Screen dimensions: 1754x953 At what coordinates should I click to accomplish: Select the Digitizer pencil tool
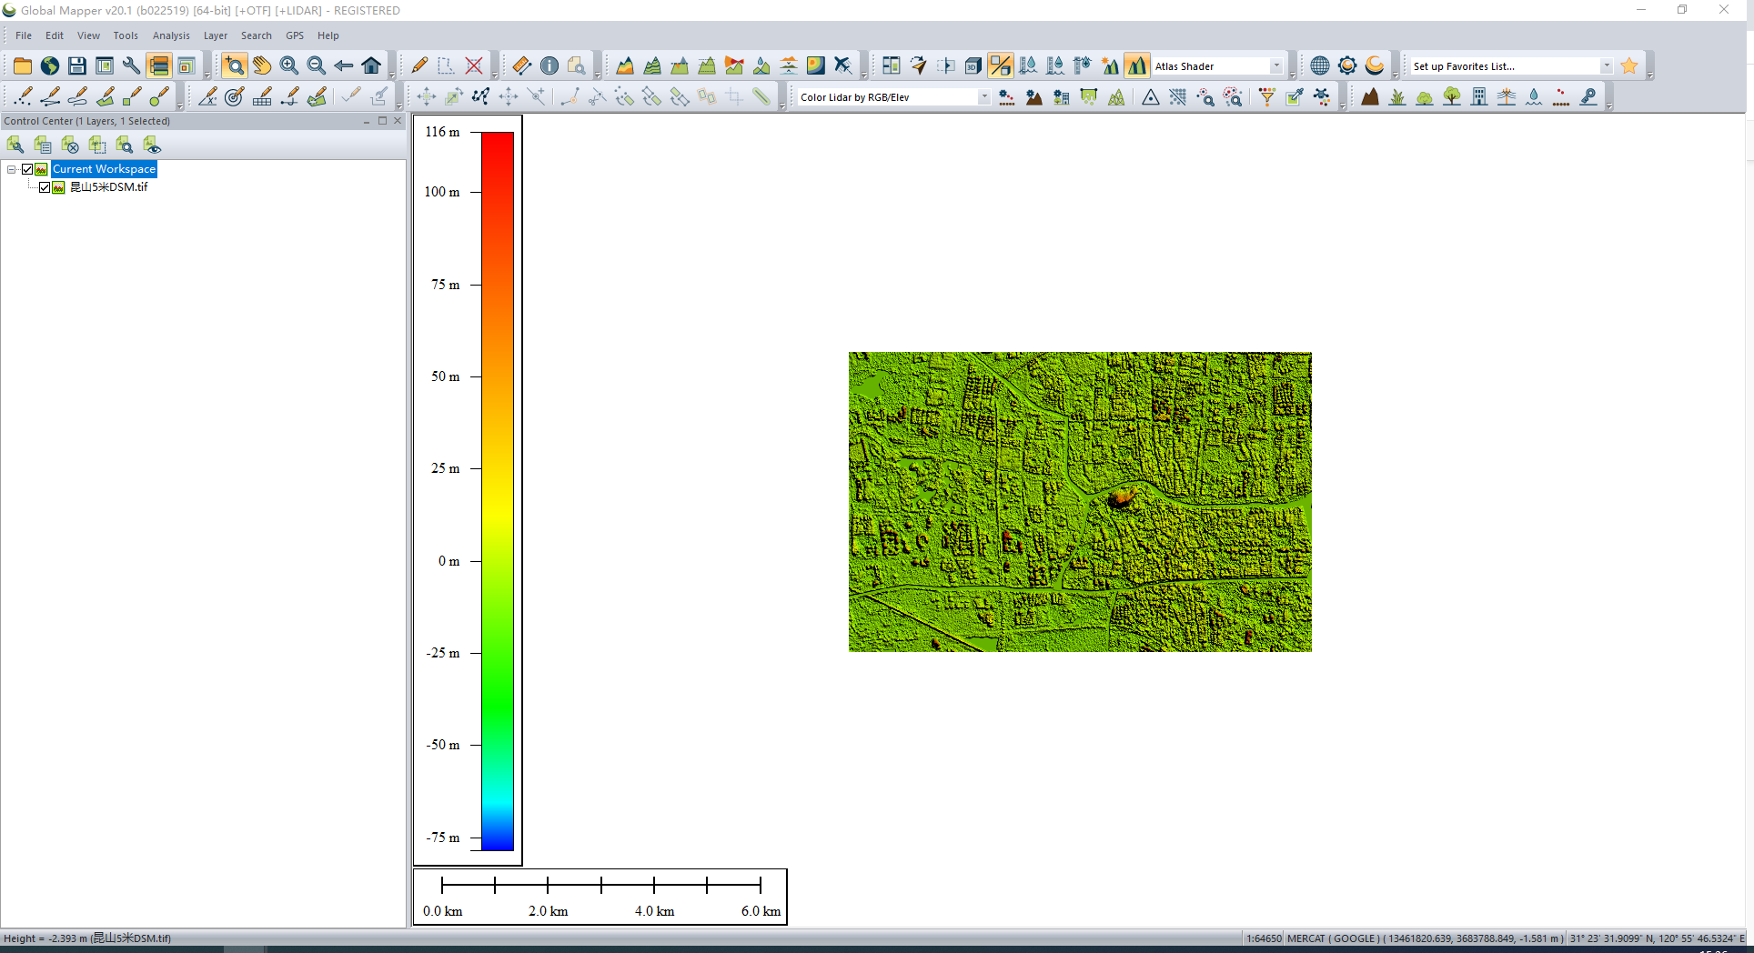pos(419,65)
